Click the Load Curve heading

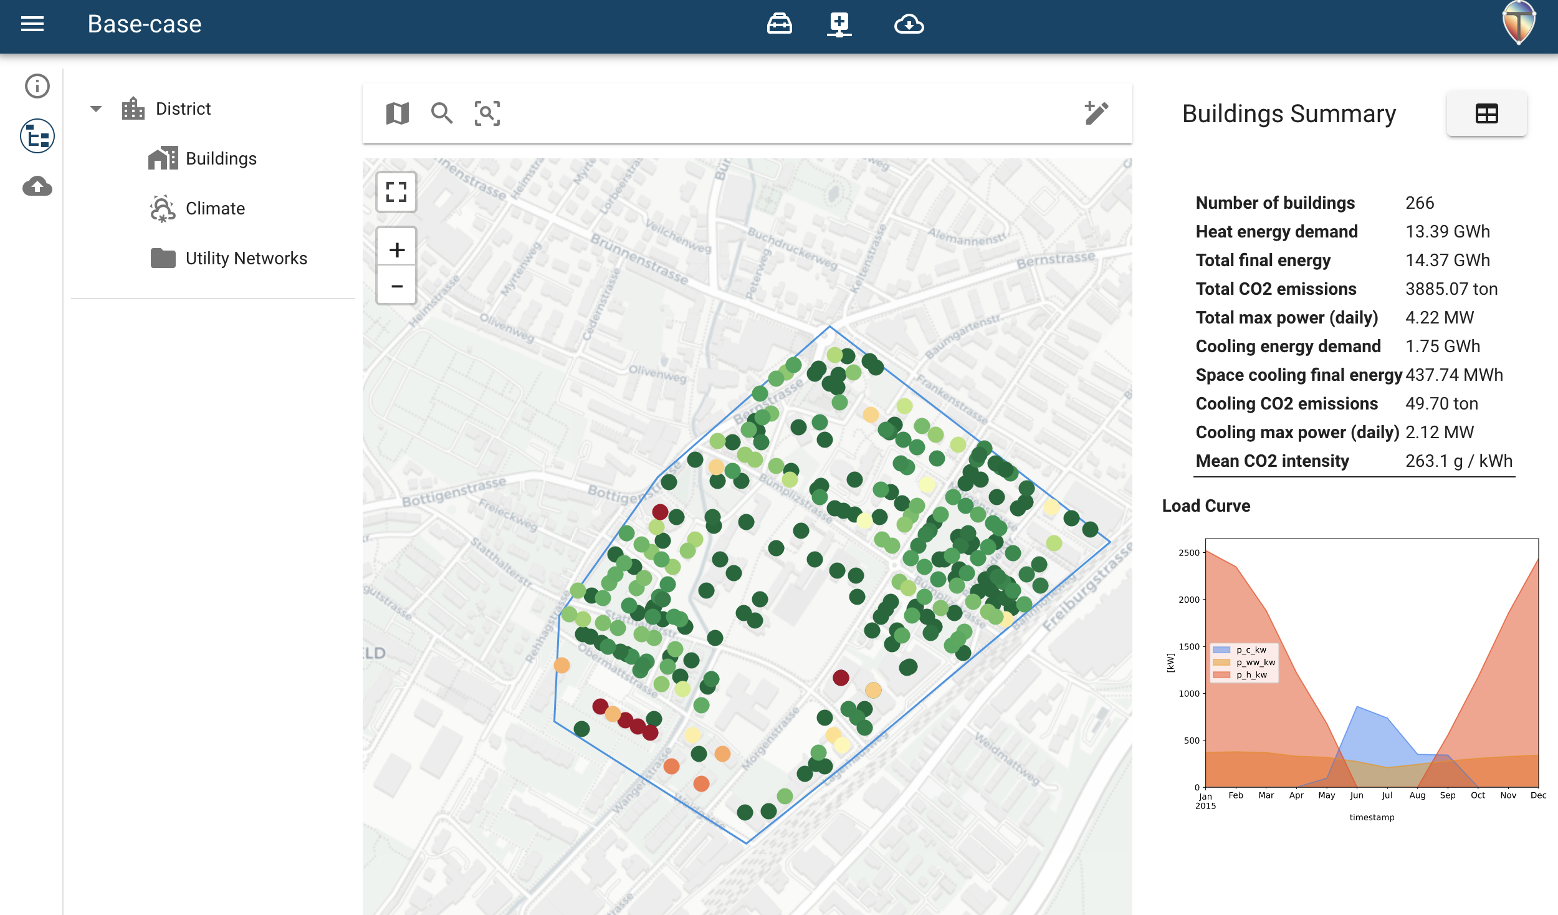[1206, 505]
